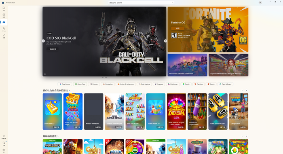
Task: Open the user profile avatar
Action: click(x=260, y=2)
